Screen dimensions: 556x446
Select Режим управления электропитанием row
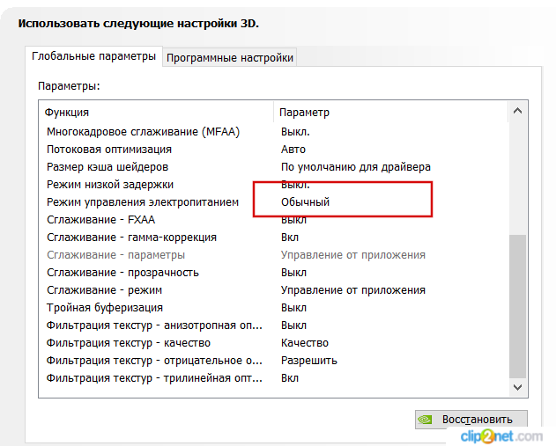273,202
